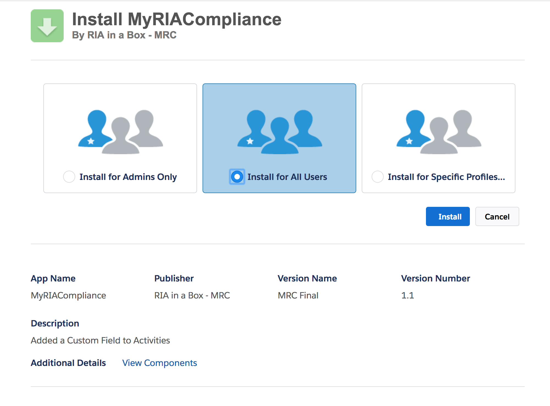Click the green download arrow icon
The width and height of the screenshot is (550, 406).
[47, 26]
